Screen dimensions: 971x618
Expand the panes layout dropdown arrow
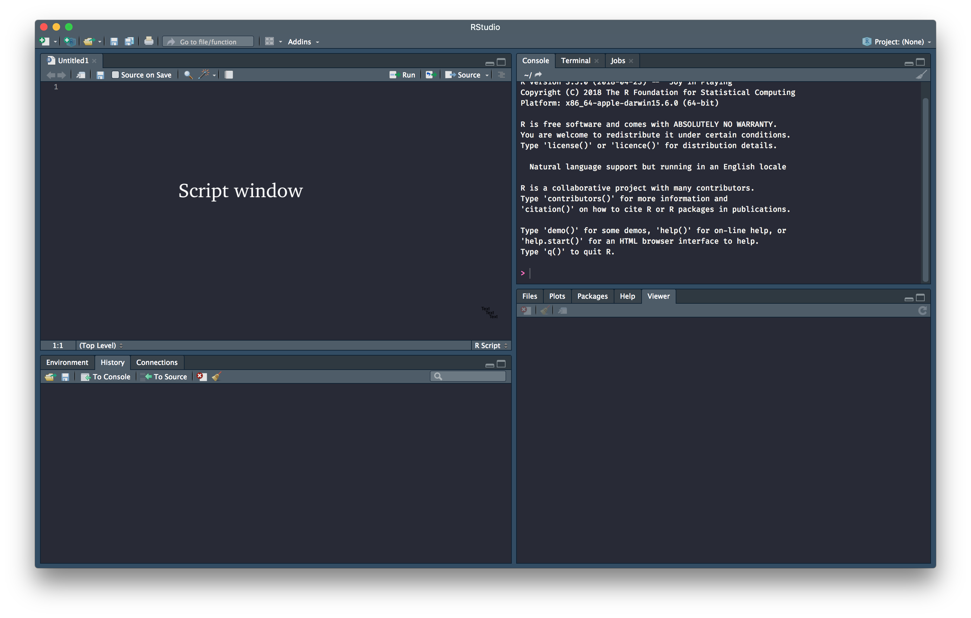coord(281,42)
